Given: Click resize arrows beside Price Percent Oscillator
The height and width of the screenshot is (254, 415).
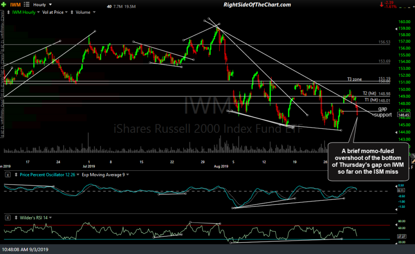Looking at the screenshot, I should (x=16, y=175).
